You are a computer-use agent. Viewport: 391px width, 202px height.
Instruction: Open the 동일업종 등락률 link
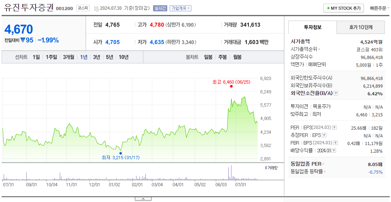pos(307,172)
